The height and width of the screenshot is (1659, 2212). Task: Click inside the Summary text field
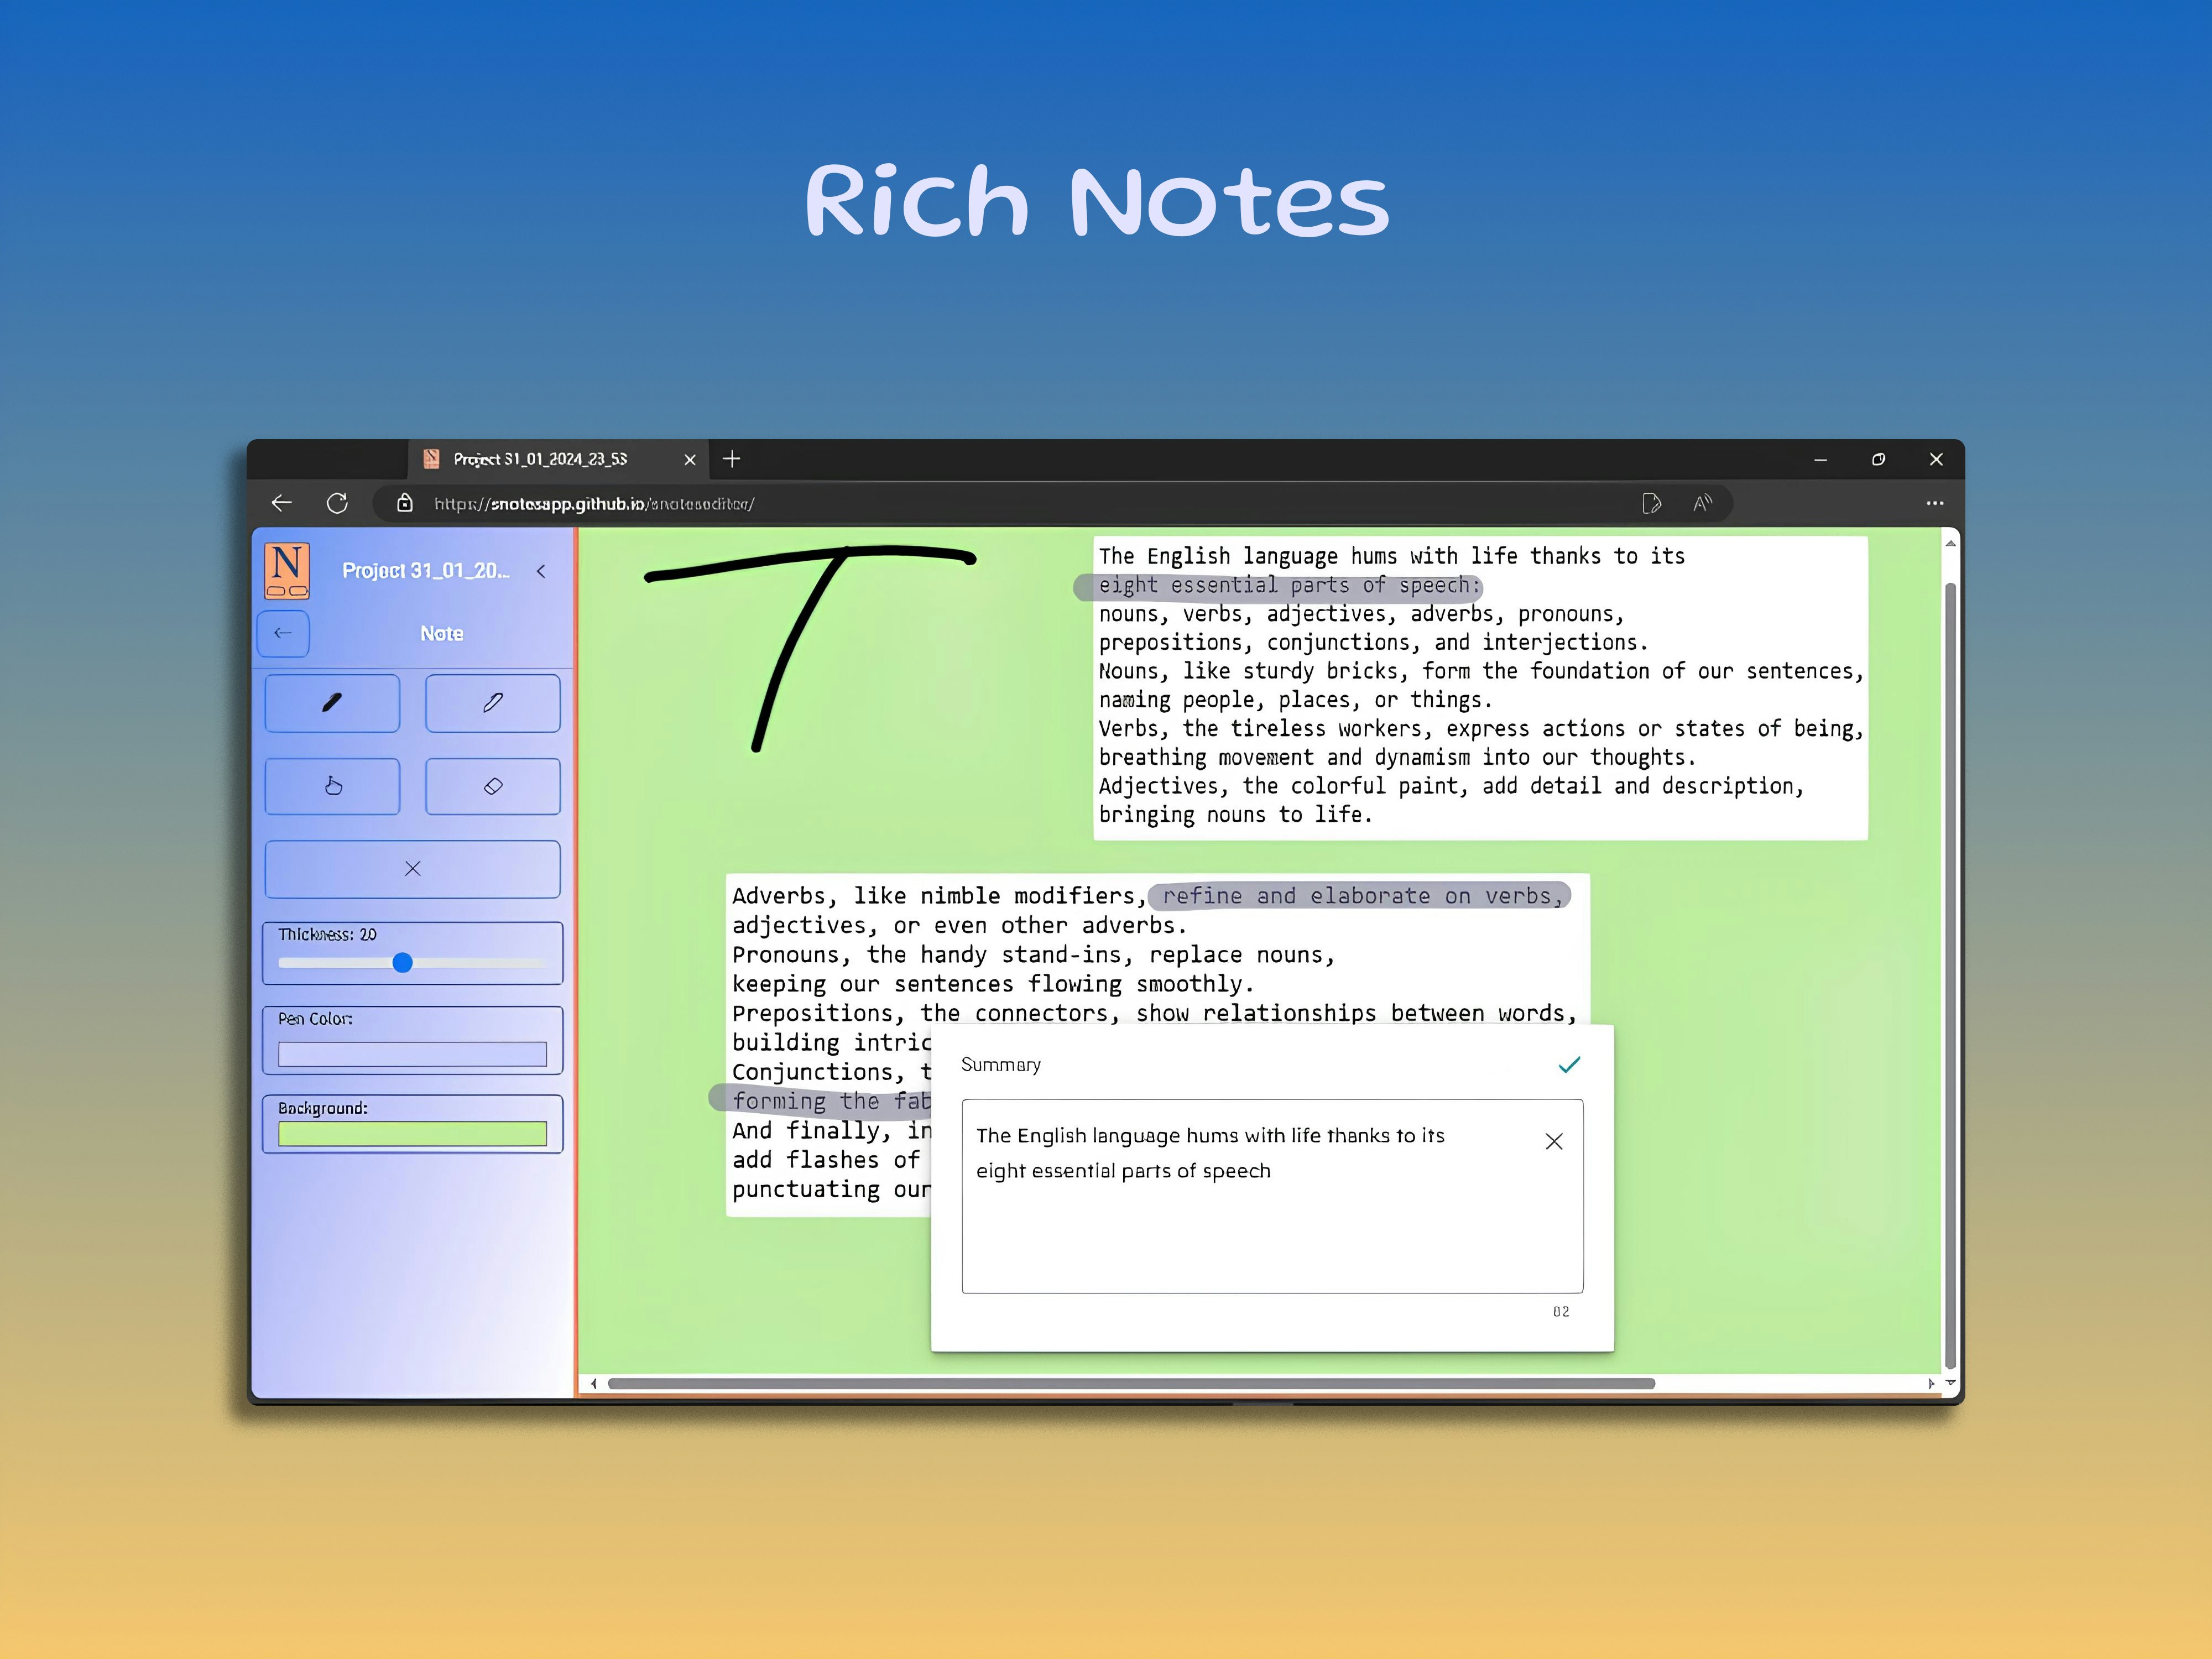[x=1272, y=1196]
